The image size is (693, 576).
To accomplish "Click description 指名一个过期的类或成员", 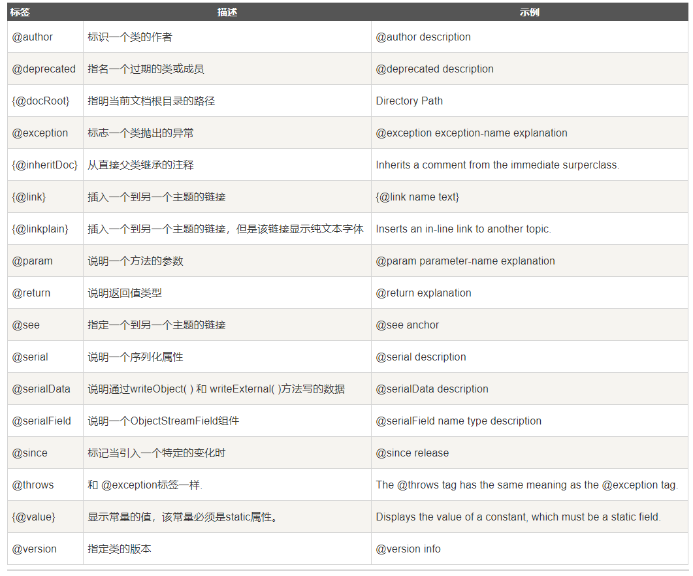I will coord(146,69).
